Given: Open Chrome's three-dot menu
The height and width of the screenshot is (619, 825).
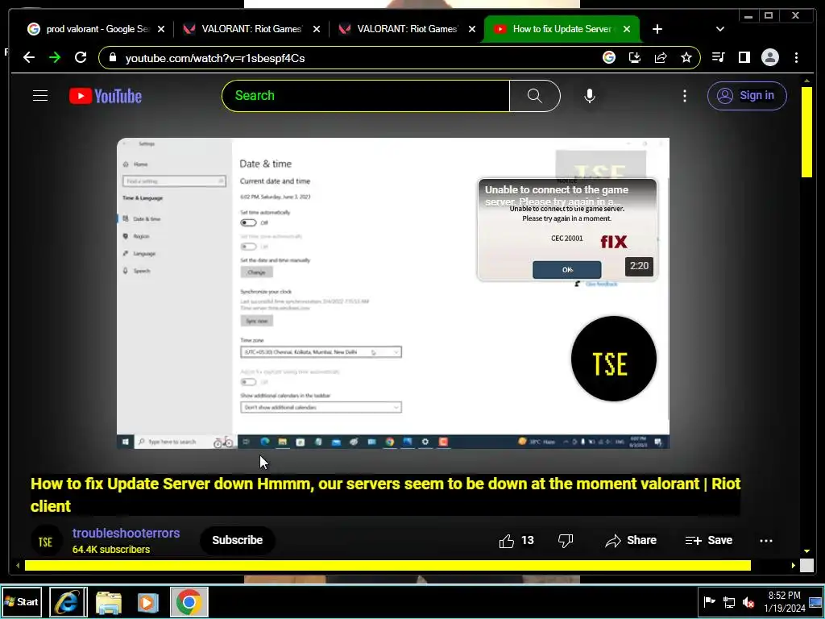Looking at the screenshot, I should (x=796, y=57).
